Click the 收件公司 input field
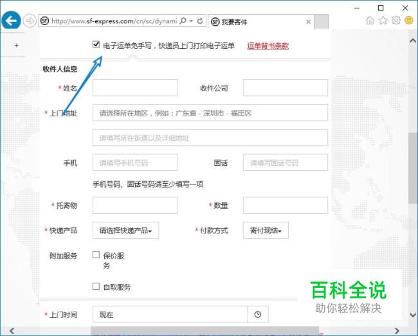This screenshot has width=418, height=336. (x=286, y=87)
